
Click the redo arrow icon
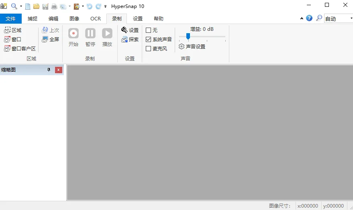98,6
